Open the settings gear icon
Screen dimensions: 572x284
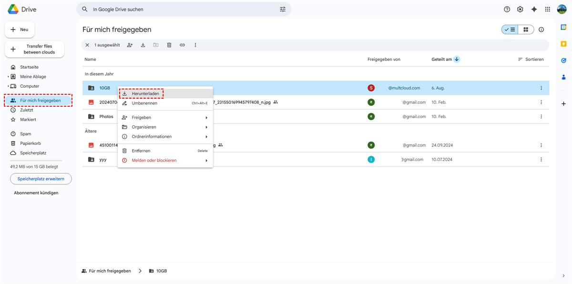(x=520, y=10)
